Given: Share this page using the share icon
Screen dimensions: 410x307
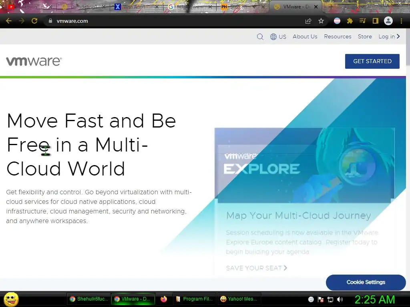Looking at the screenshot, I should [x=308, y=21].
